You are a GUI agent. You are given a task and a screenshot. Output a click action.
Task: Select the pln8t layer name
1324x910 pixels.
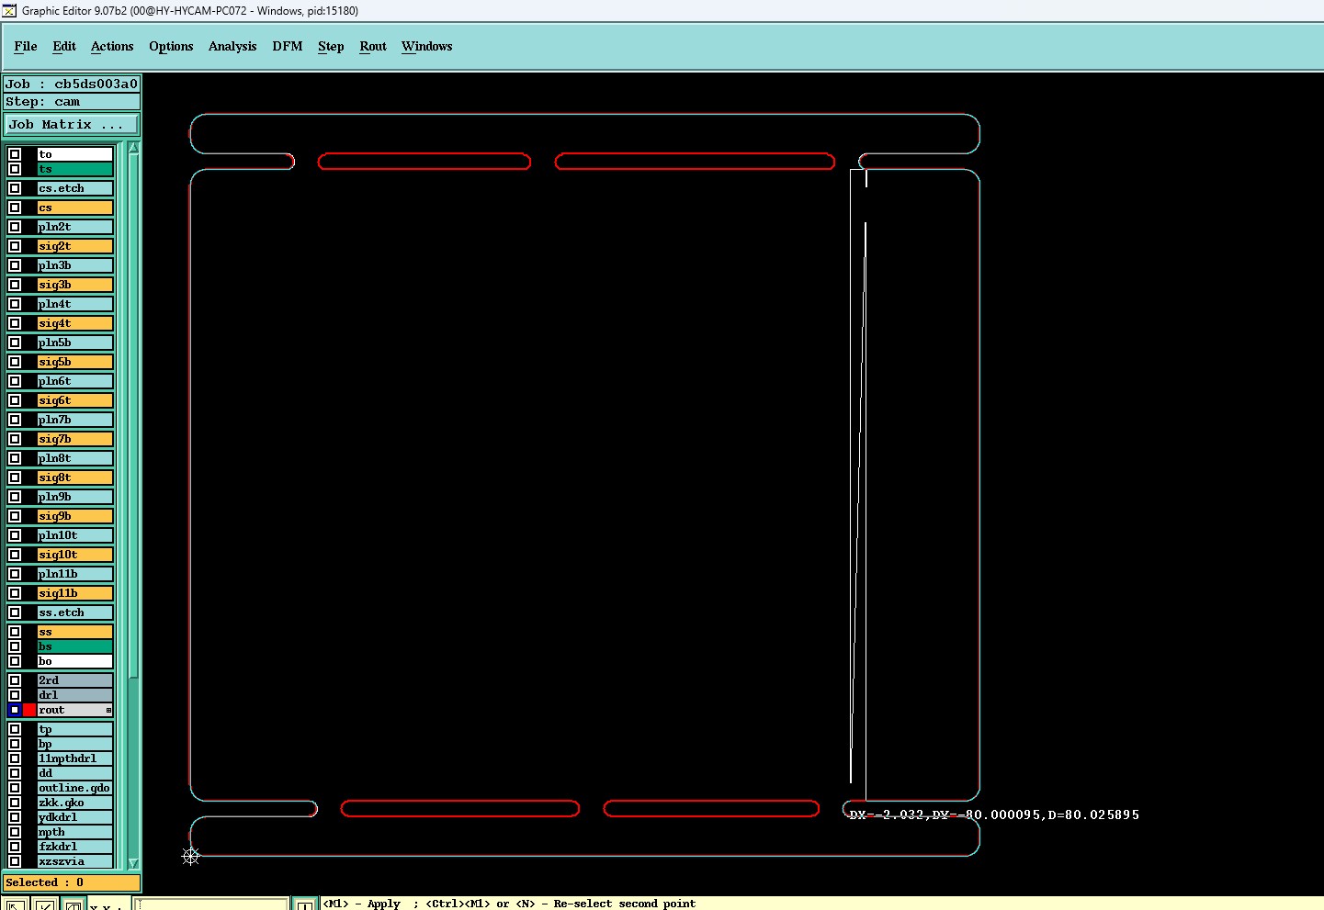[x=74, y=458]
